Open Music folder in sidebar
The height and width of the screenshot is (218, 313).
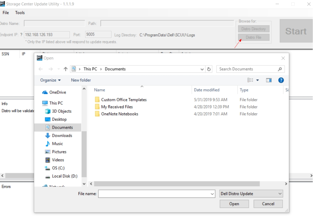pos(54,144)
